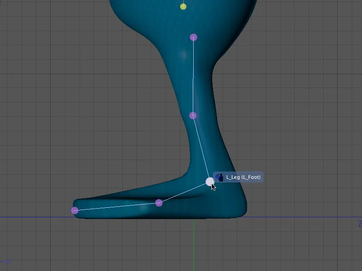Select the purple knee joint
The height and width of the screenshot is (271, 362).
(x=193, y=115)
